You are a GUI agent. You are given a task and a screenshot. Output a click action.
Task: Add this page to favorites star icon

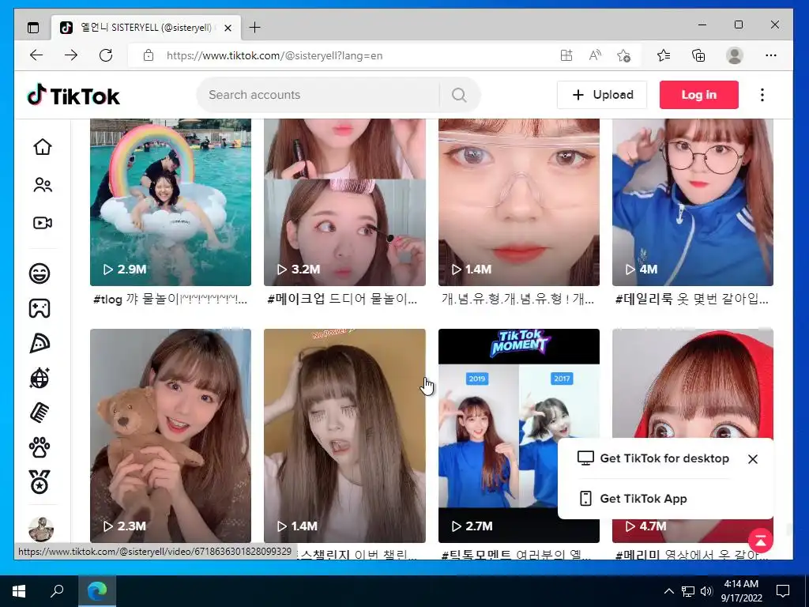pyautogui.click(x=624, y=55)
